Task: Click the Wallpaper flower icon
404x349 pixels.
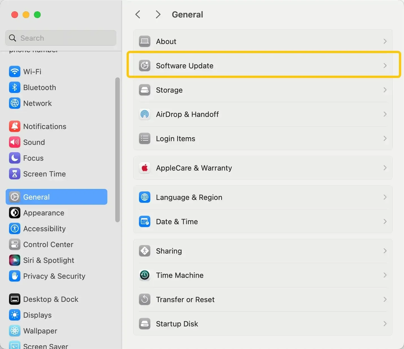Action: (x=14, y=331)
